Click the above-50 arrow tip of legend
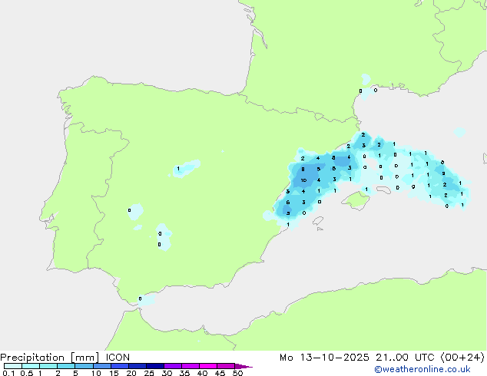The width and height of the screenshot is (487, 376). (x=243, y=366)
